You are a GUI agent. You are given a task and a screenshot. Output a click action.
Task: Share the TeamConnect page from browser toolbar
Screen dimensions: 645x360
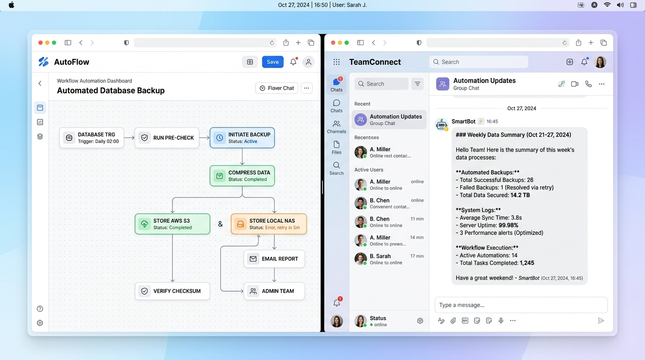[x=578, y=43]
